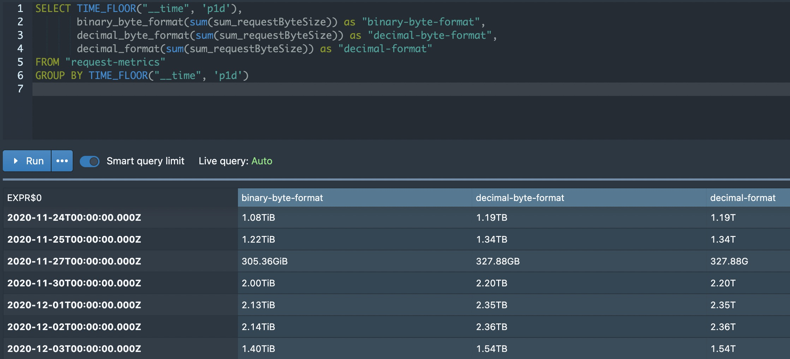Open the more options ellipsis menu
The image size is (790, 359).
pos(62,161)
